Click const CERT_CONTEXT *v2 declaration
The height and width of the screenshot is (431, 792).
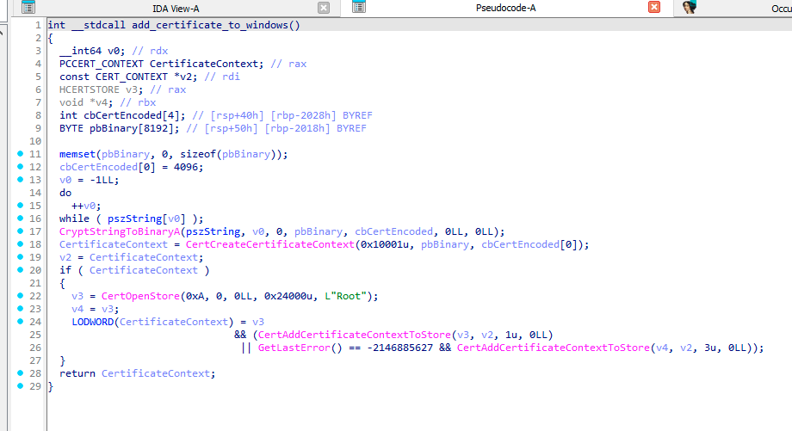pyautogui.click(x=128, y=77)
